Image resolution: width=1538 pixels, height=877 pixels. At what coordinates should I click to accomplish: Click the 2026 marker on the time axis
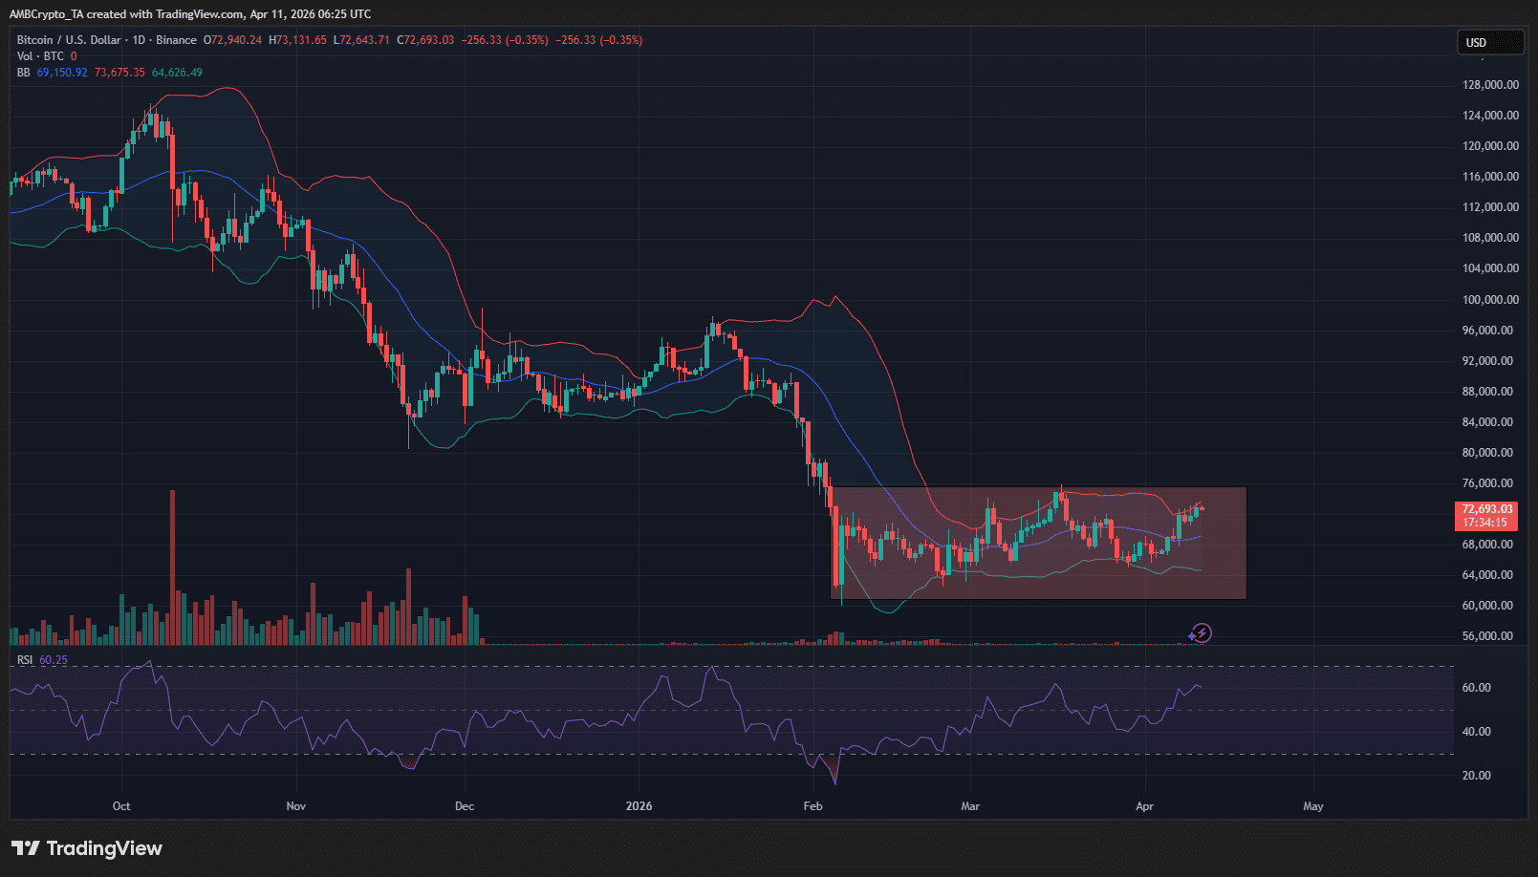(x=638, y=806)
